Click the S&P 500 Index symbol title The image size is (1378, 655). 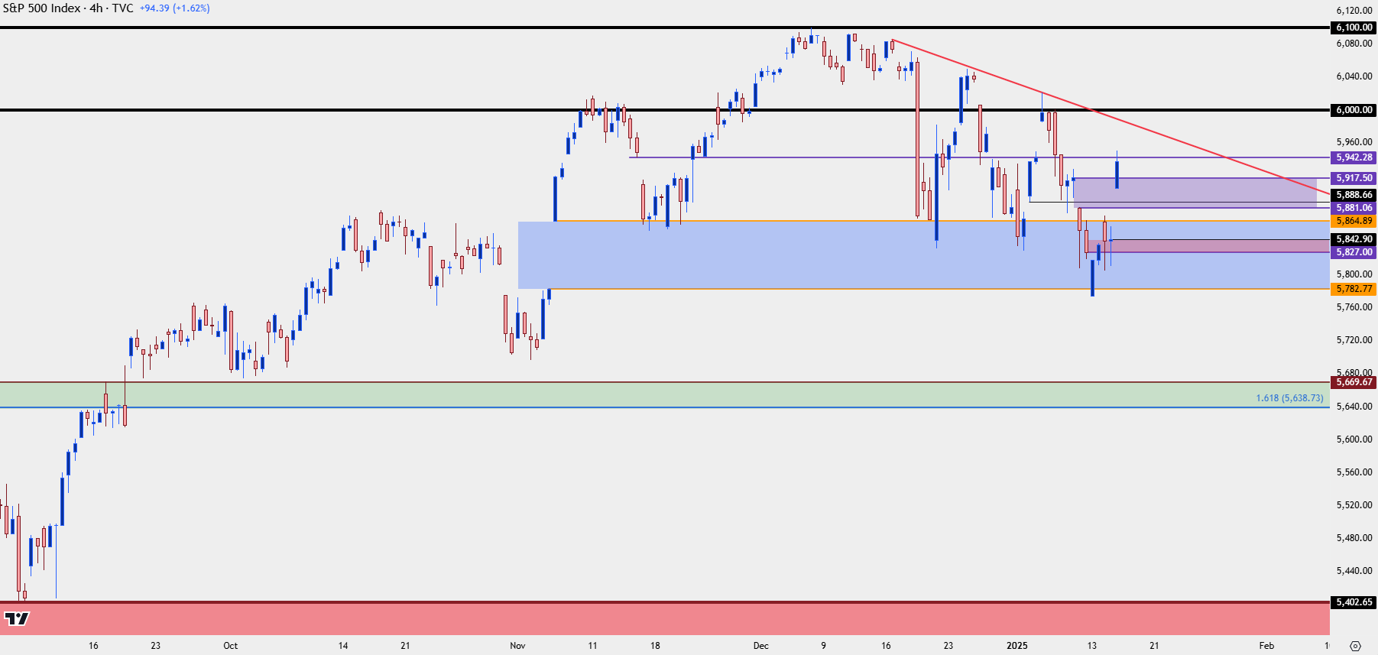click(x=42, y=8)
